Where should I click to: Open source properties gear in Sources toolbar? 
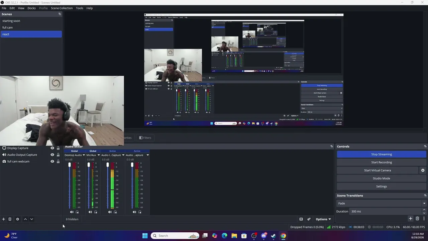pyautogui.click(x=18, y=219)
